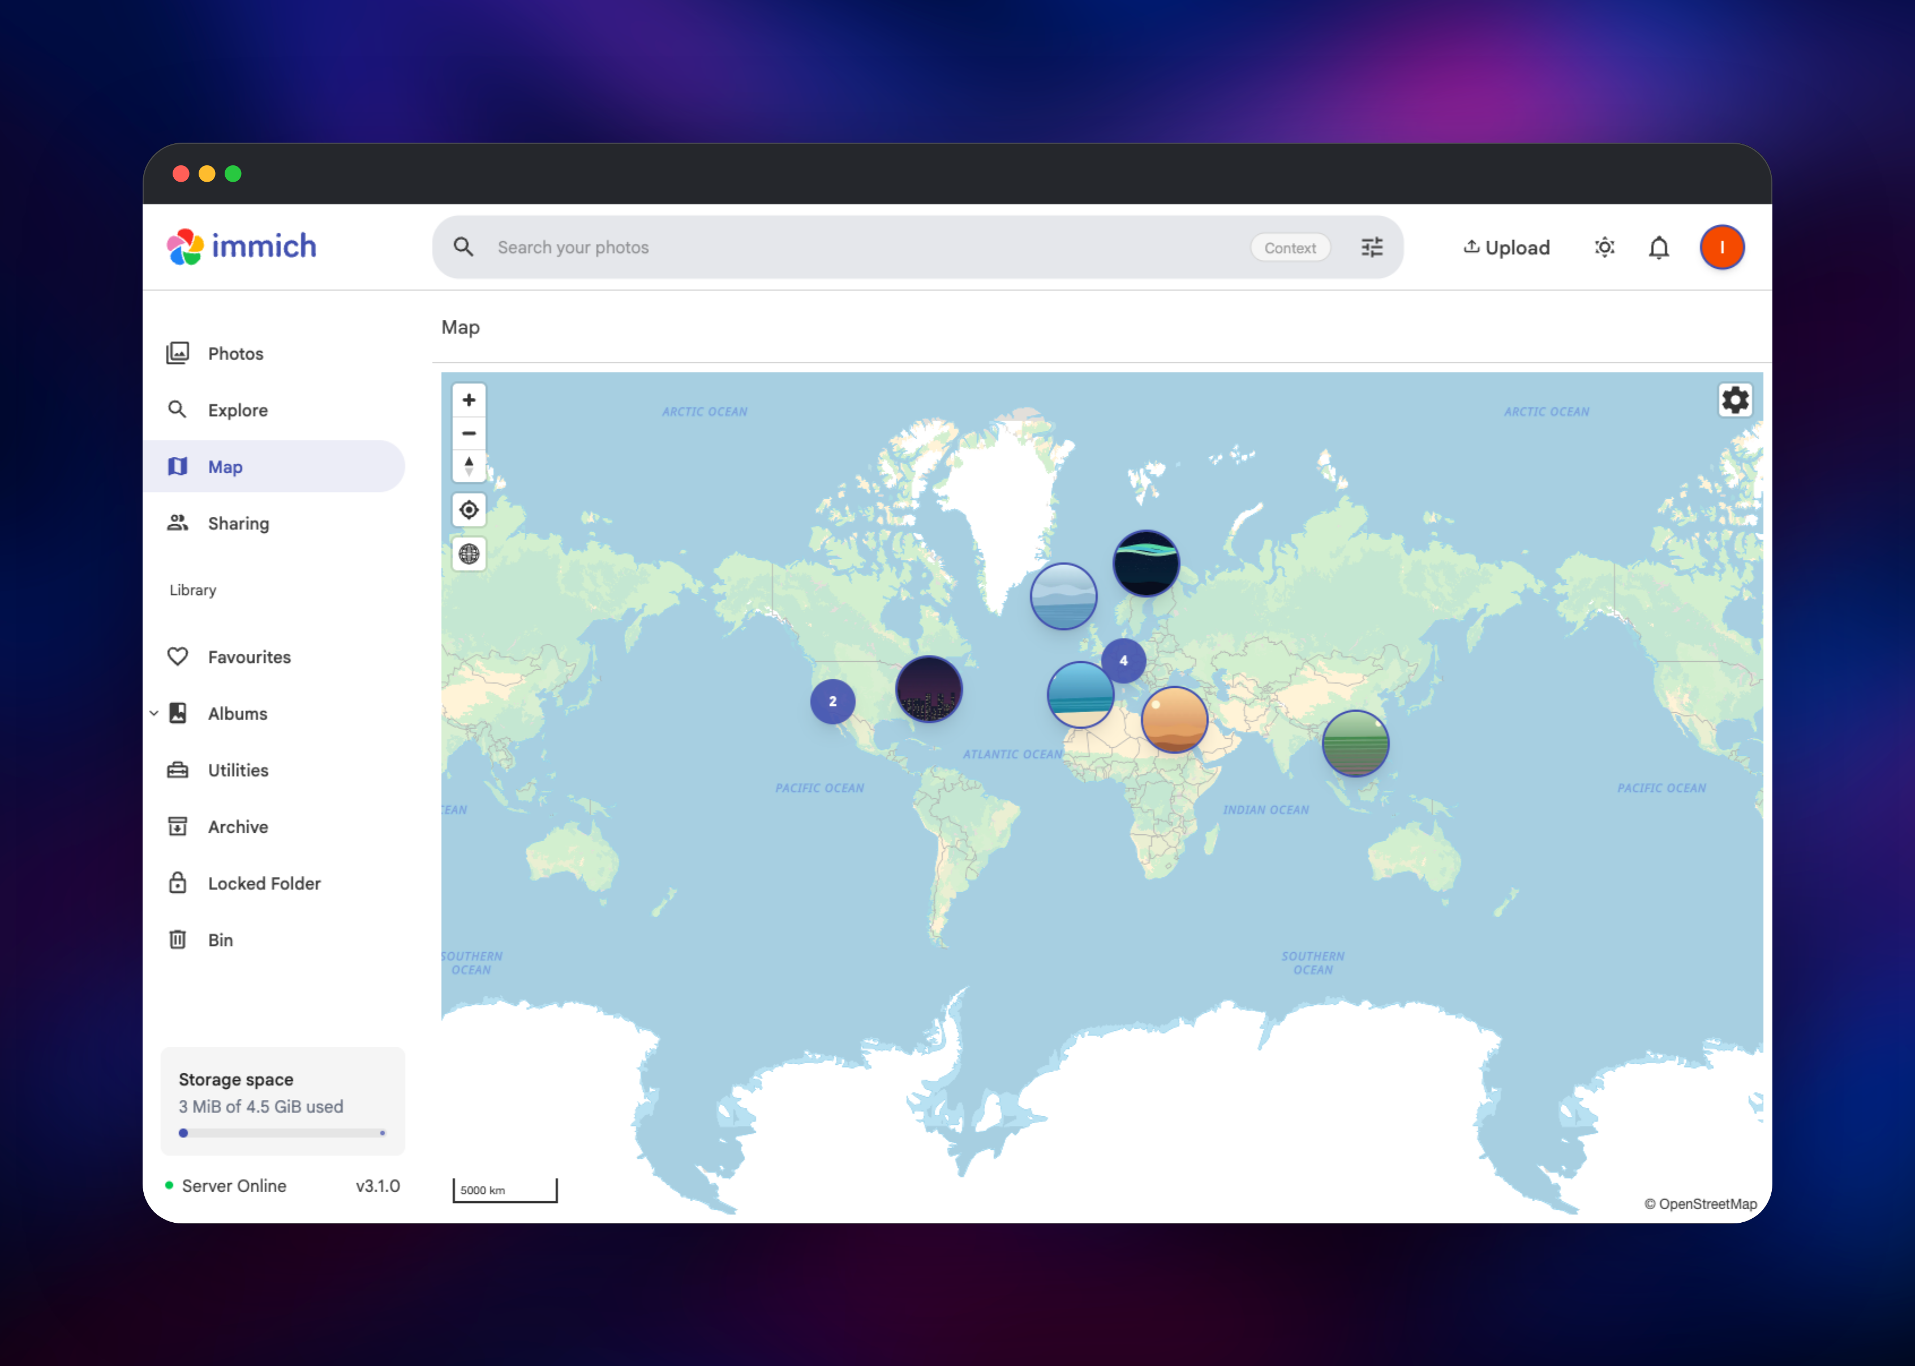The width and height of the screenshot is (1915, 1366).
Task: Expand the Albums chevron
Action: (x=154, y=713)
